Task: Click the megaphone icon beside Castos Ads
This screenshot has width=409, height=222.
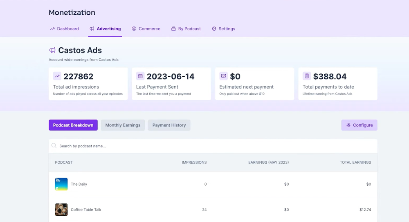Action: 52,50
